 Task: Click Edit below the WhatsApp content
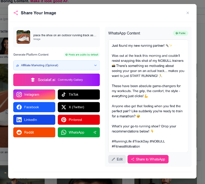pyautogui.click(x=117, y=159)
